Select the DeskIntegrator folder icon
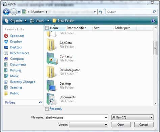Viewport: 160px width, 132px height. tap(52, 72)
